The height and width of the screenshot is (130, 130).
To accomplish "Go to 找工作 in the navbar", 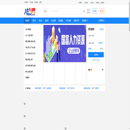I will 34,21.
